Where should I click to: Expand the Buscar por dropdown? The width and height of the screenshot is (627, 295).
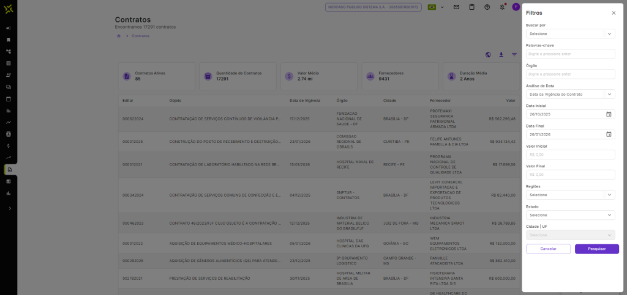(x=570, y=34)
